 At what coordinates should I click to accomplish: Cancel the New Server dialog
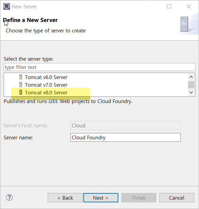[177, 198]
